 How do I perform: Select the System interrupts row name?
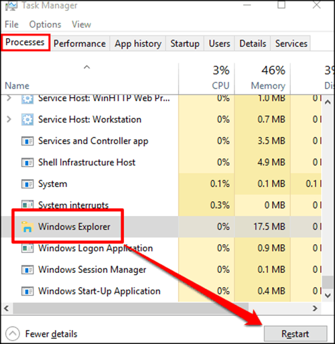pos(73,205)
